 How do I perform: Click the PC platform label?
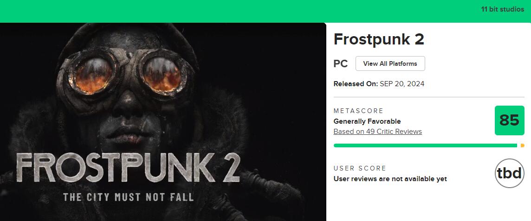[x=341, y=63]
